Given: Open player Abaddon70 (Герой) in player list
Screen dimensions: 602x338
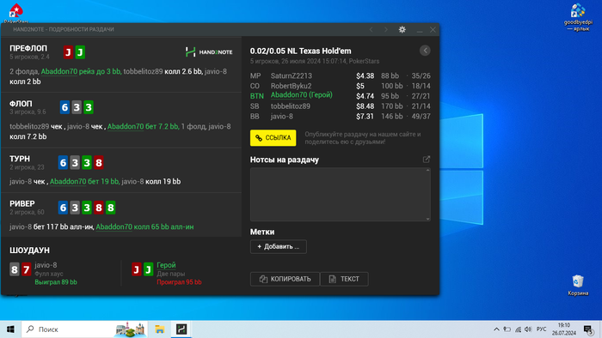Looking at the screenshot, I should [301, 95].
